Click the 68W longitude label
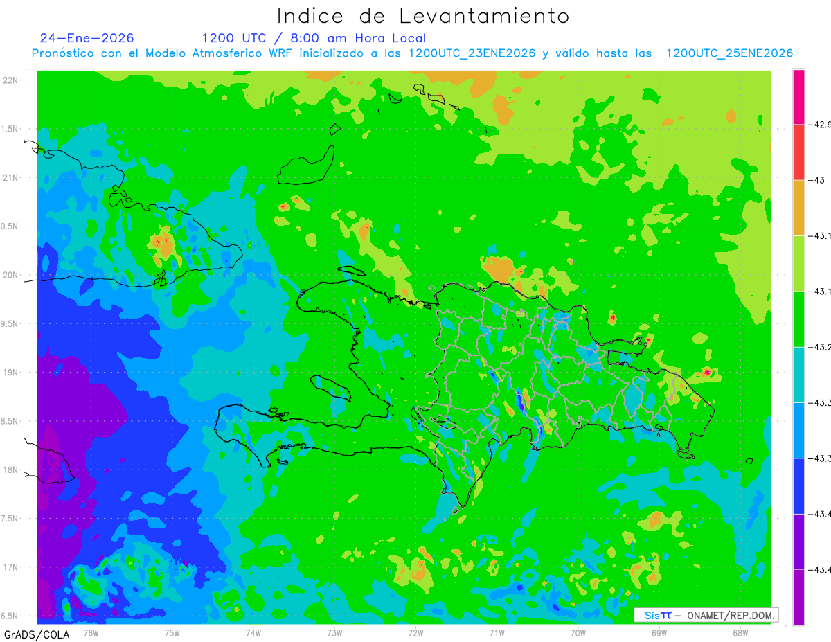Viewport: 831px width, 642px height. click(740, 632)
